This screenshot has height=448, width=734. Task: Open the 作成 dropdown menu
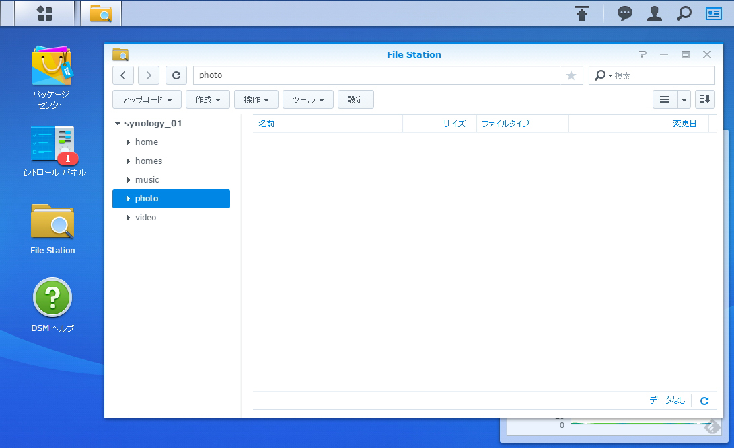point(208,99)
